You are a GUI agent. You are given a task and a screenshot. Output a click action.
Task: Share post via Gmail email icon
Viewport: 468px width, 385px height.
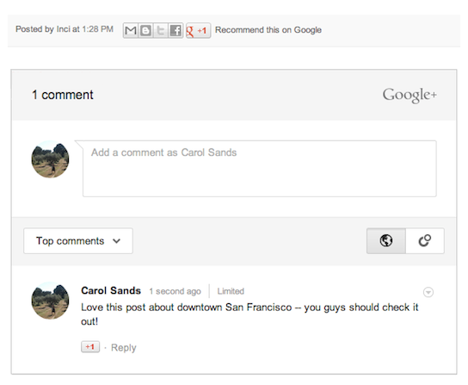point(131,30)
